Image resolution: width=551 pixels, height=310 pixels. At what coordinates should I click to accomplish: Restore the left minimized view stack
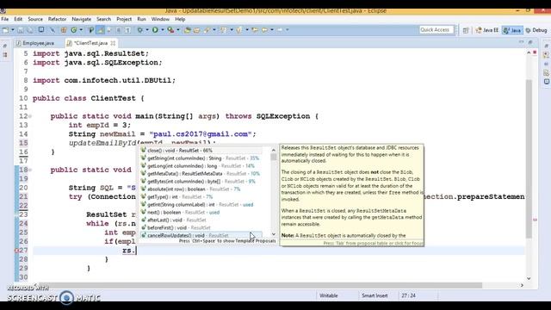tap(4, 46)
